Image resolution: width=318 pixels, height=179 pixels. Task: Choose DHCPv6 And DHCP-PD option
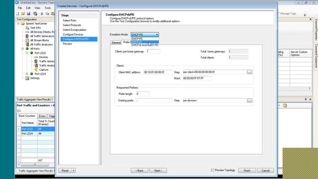[145, 45]
